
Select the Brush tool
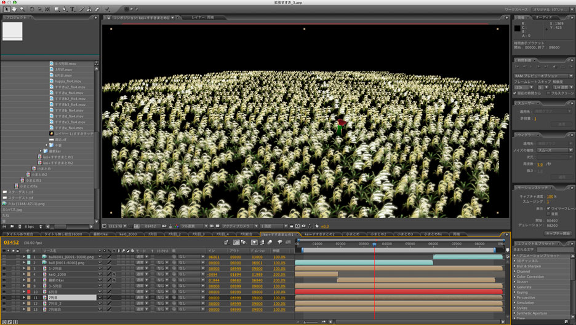[82, 9]
